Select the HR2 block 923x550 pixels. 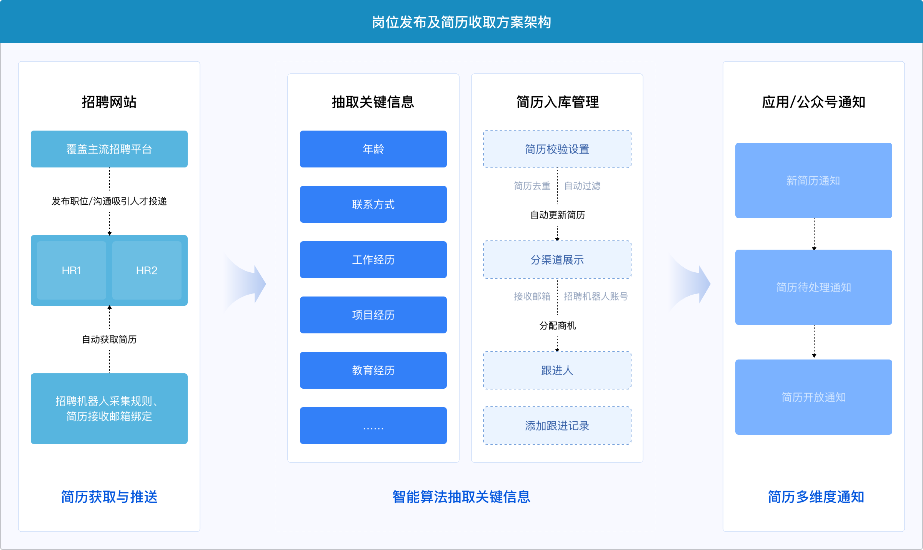point(147,270)
